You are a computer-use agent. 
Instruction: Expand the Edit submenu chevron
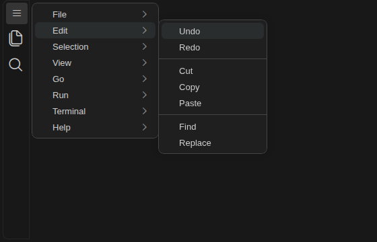pyautogui.click(x=145, y=30)
